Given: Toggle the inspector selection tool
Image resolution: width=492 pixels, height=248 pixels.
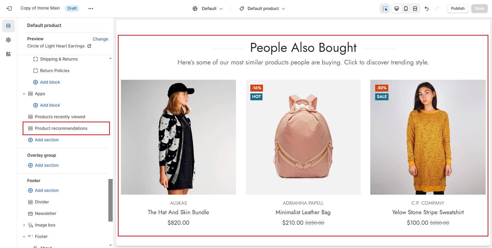Looking at the screenshot, I should point(385,8).
